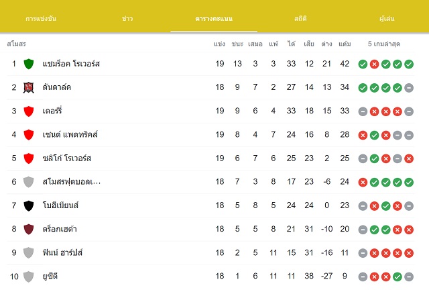Open the การแข่งขัน tab

(41, 18)
